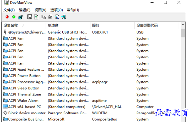
Task: Click the Disable+Enable devices toolbar icon
Action: [21, 17]
